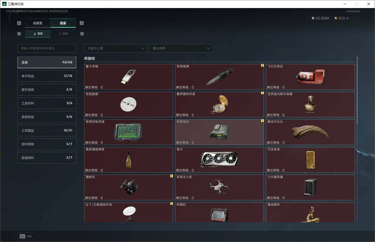Viewport: 375px width, 242px height.
Task: Select the 军用控制终端 terminal icon
Action: click(x=128, y=132)
